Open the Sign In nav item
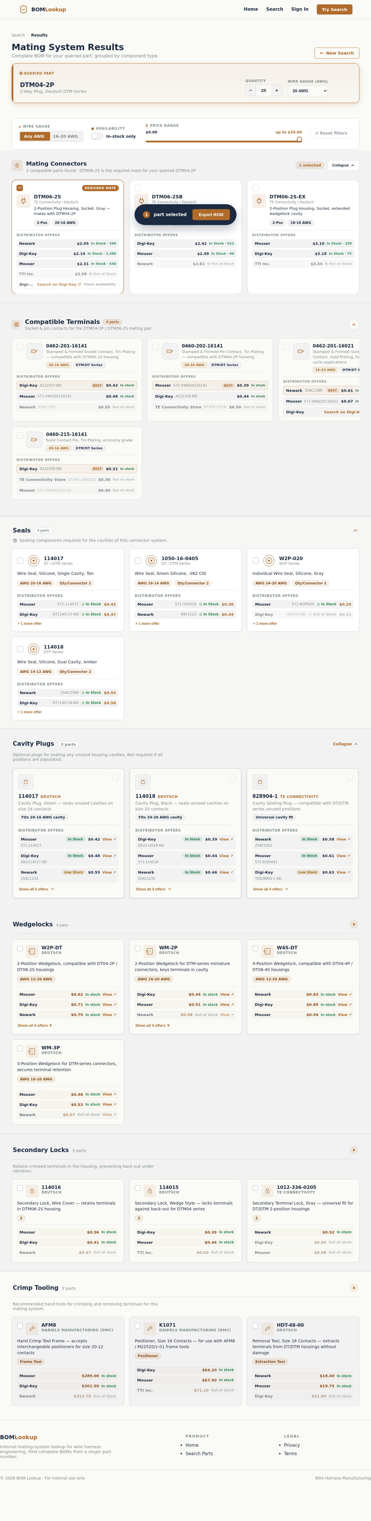 [x=300, y=10]
